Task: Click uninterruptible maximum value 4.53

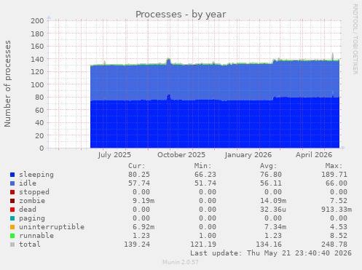Action: pyautogui.click(x=339, y=227)
